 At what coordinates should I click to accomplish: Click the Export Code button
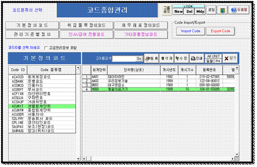(221, 31)
